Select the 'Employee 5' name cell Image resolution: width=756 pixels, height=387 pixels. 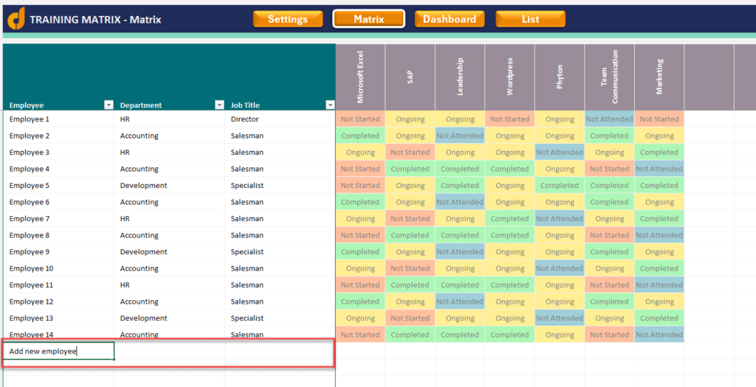(59, 185)
